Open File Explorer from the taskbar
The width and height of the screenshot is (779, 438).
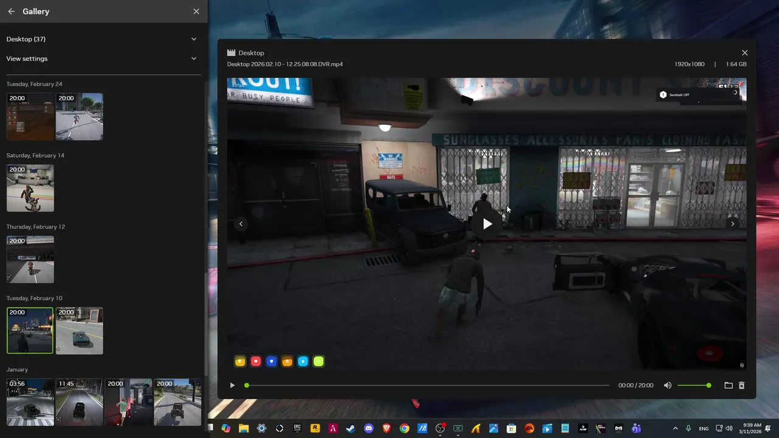[x=243, y=428]
